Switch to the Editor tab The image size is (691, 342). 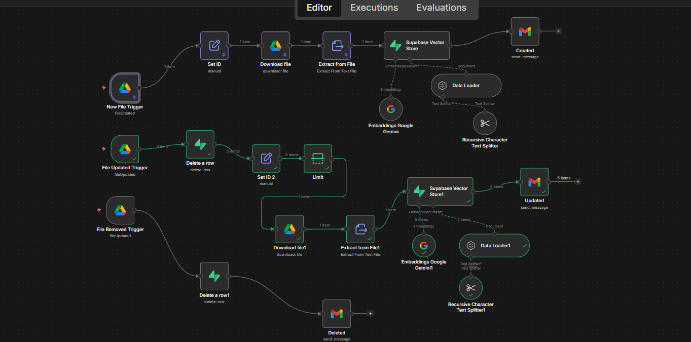[319, 8]
